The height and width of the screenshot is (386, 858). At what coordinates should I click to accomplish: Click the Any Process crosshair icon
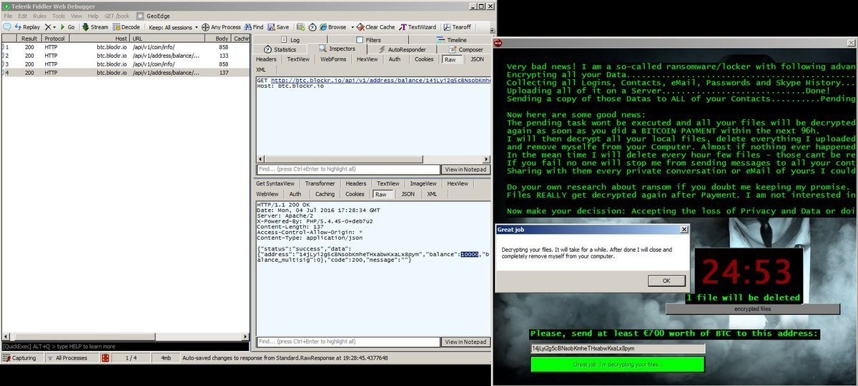click(206, 27)
